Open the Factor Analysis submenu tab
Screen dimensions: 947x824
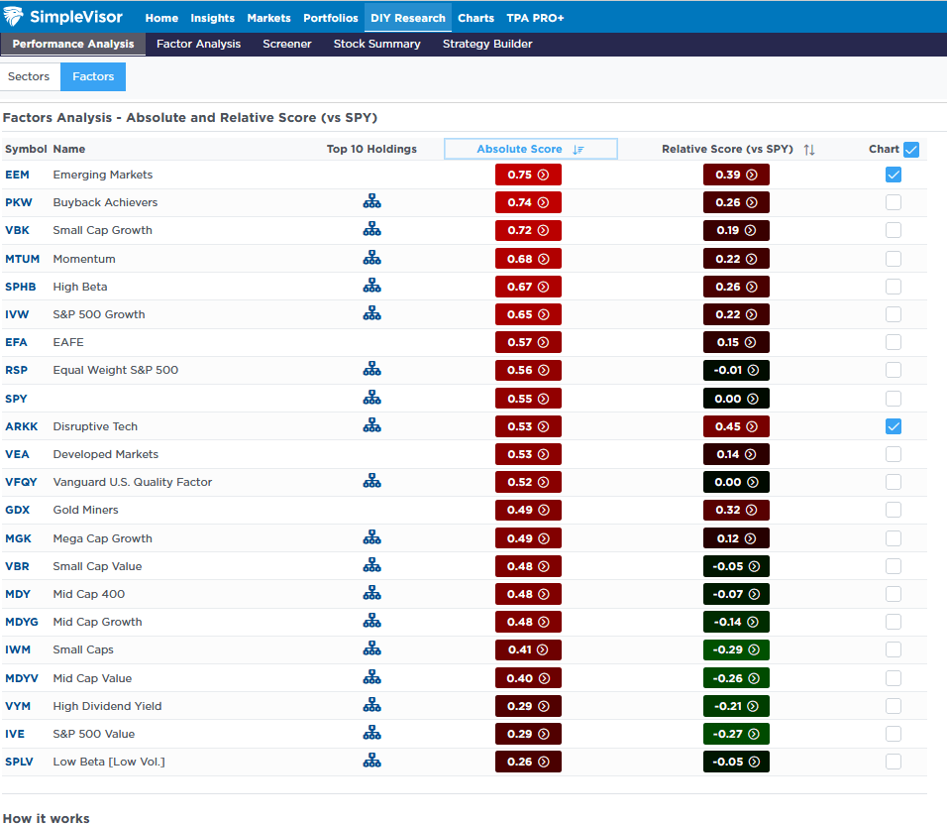coord(198,44)
